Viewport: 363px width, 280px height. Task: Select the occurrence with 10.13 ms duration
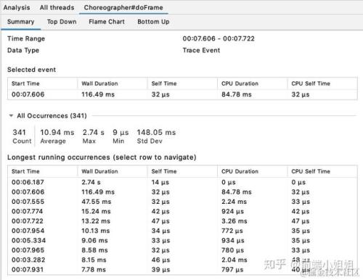pos(182,231)
